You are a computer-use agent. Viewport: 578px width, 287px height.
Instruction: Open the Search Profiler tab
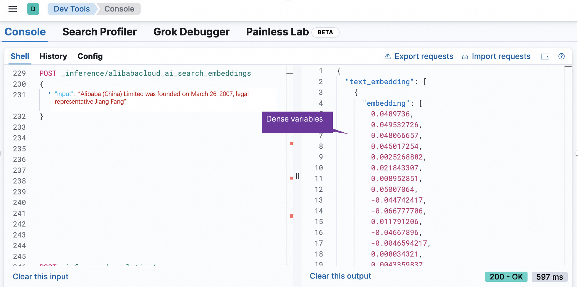pos(100,32)
